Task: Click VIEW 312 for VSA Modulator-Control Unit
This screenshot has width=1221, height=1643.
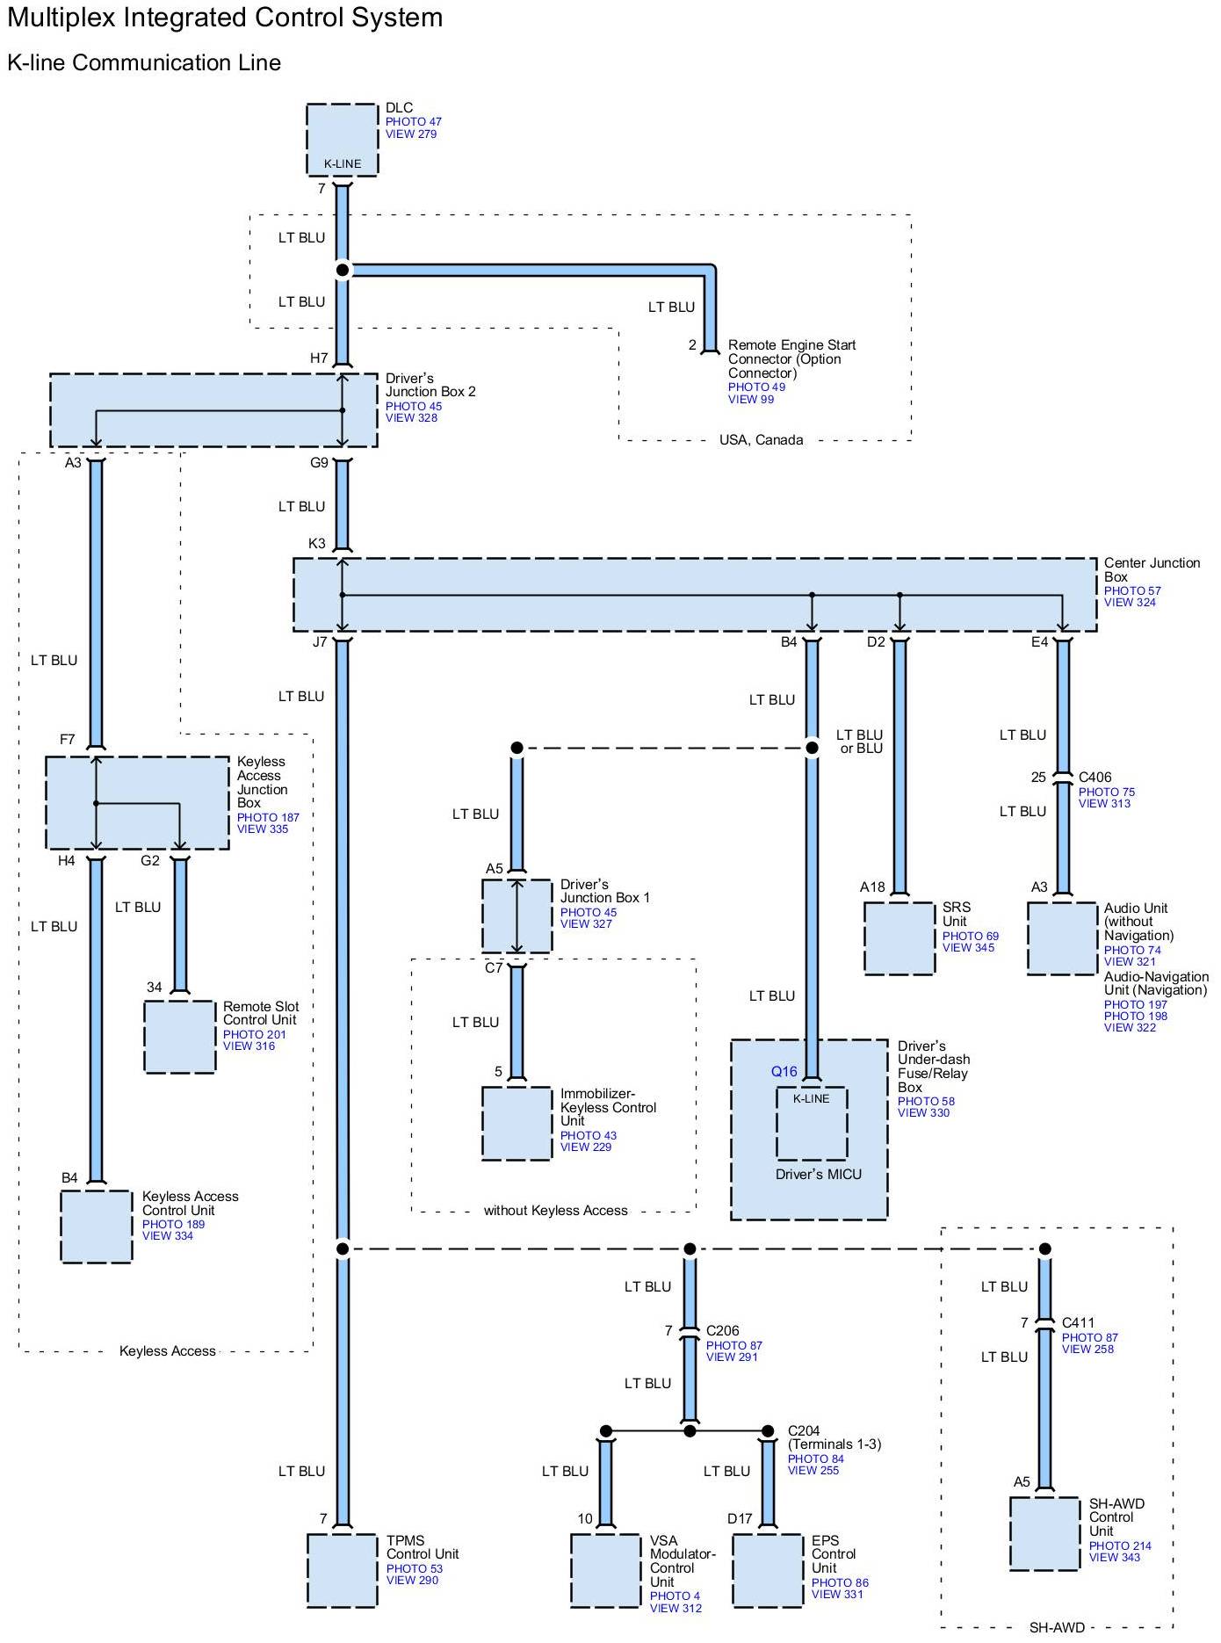Action: [x=676, y=1609]
